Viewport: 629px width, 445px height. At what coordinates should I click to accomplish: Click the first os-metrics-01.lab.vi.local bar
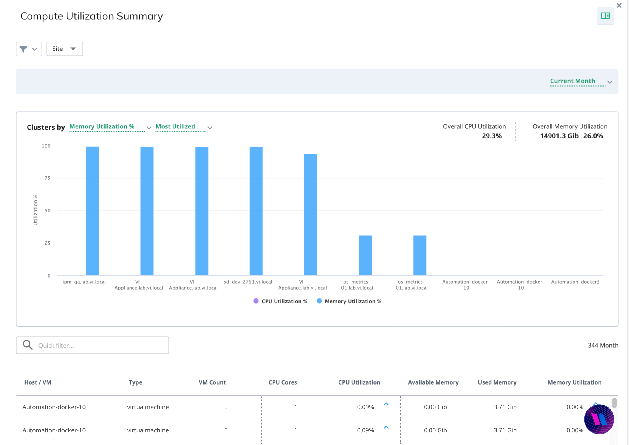pos(365,255)
